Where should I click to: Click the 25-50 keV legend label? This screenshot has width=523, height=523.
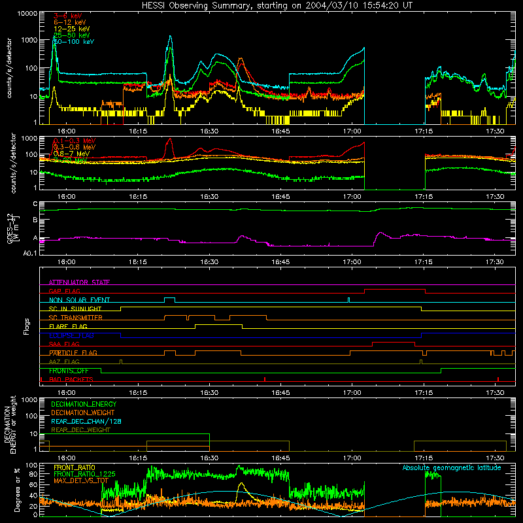72,35
